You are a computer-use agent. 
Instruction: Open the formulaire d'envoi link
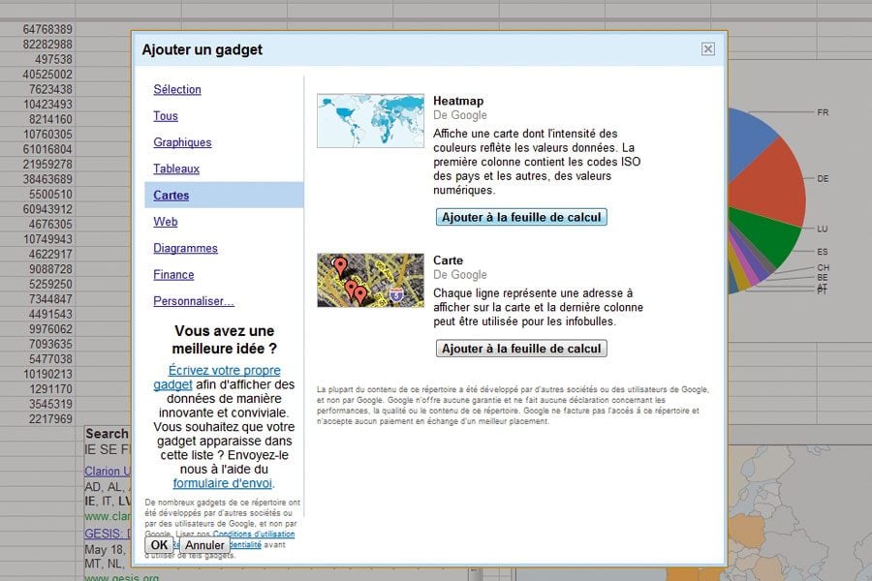[223, 483]
